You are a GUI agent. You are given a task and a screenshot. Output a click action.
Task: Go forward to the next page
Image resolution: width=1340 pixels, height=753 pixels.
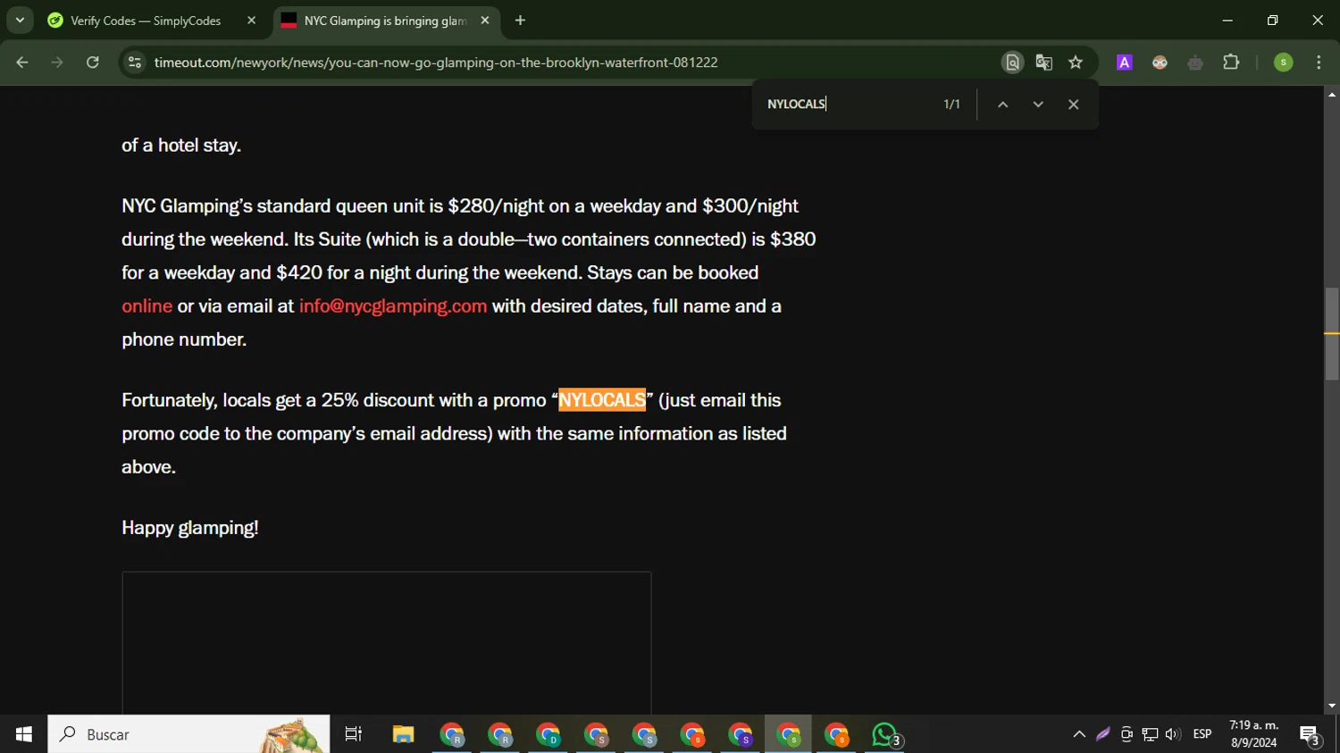click(57, 63)
